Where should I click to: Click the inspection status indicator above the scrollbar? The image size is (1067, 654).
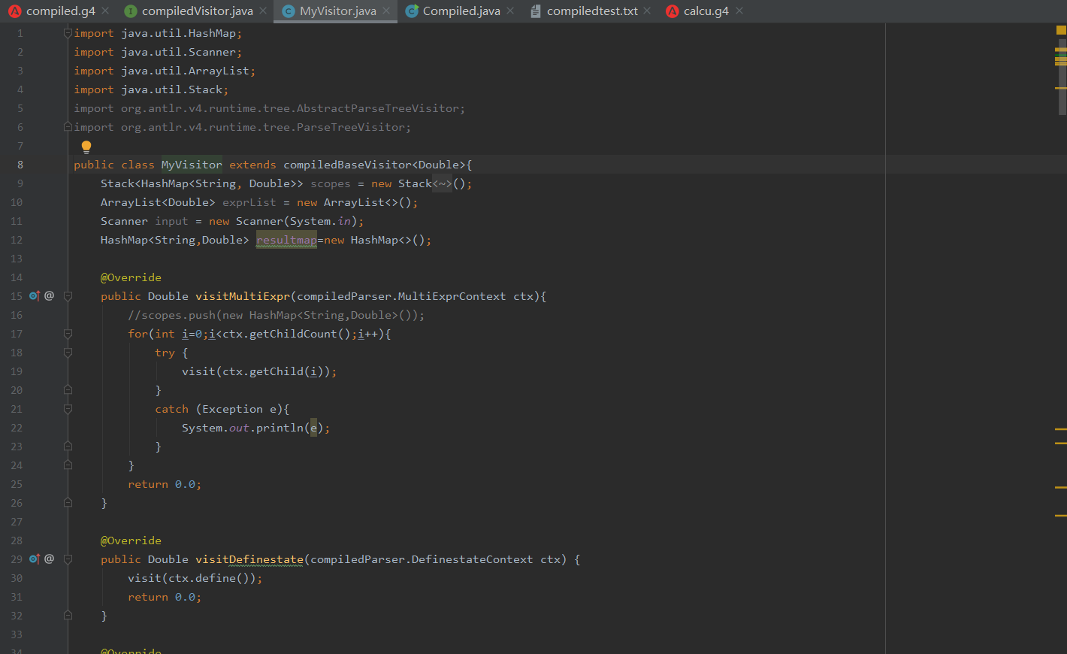[1061, 30]
